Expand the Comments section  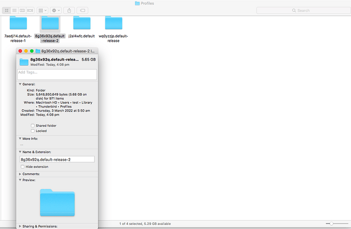click(x=20, y=174)
